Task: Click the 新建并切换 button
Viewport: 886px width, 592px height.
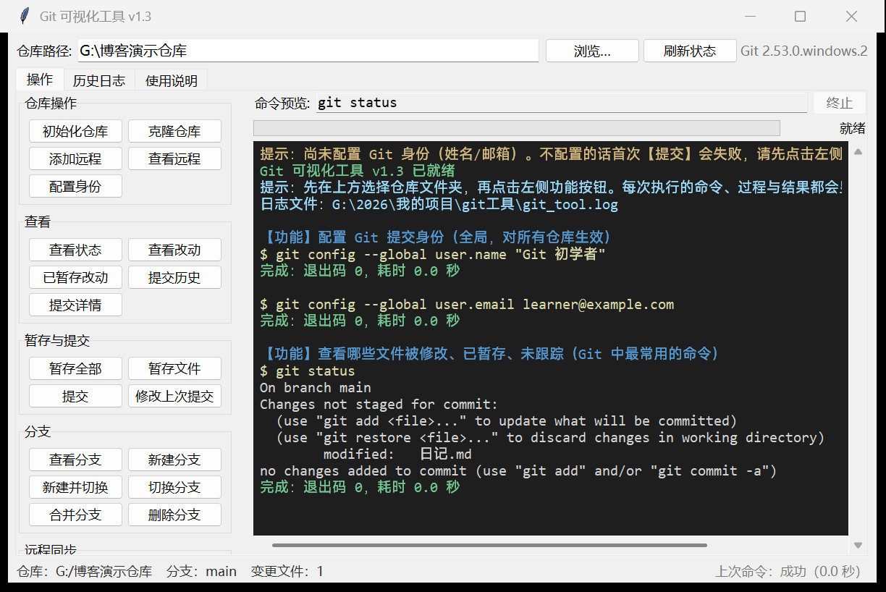Action: 75,488
